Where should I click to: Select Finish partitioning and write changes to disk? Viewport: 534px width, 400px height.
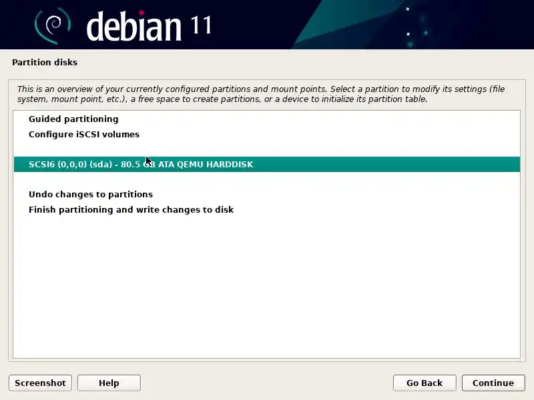pos(266,209)
